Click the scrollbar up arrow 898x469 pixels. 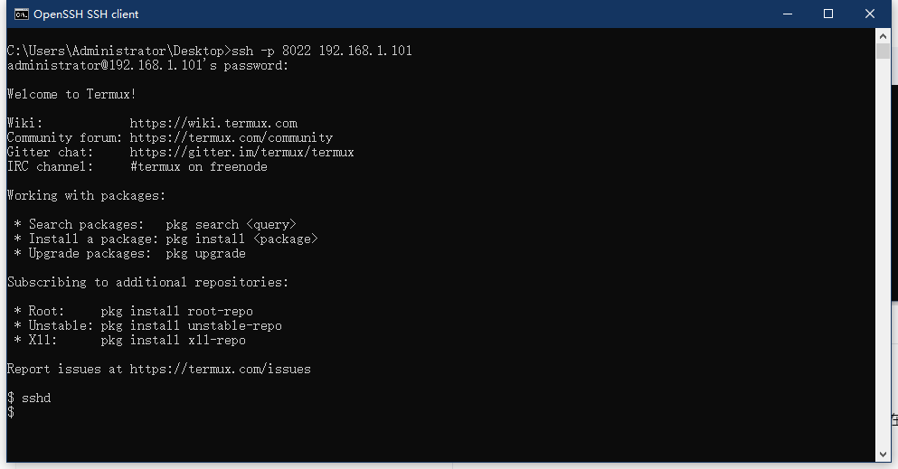tap(884, 35)
